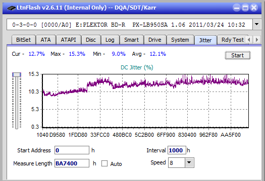Open the System tab

180,40
